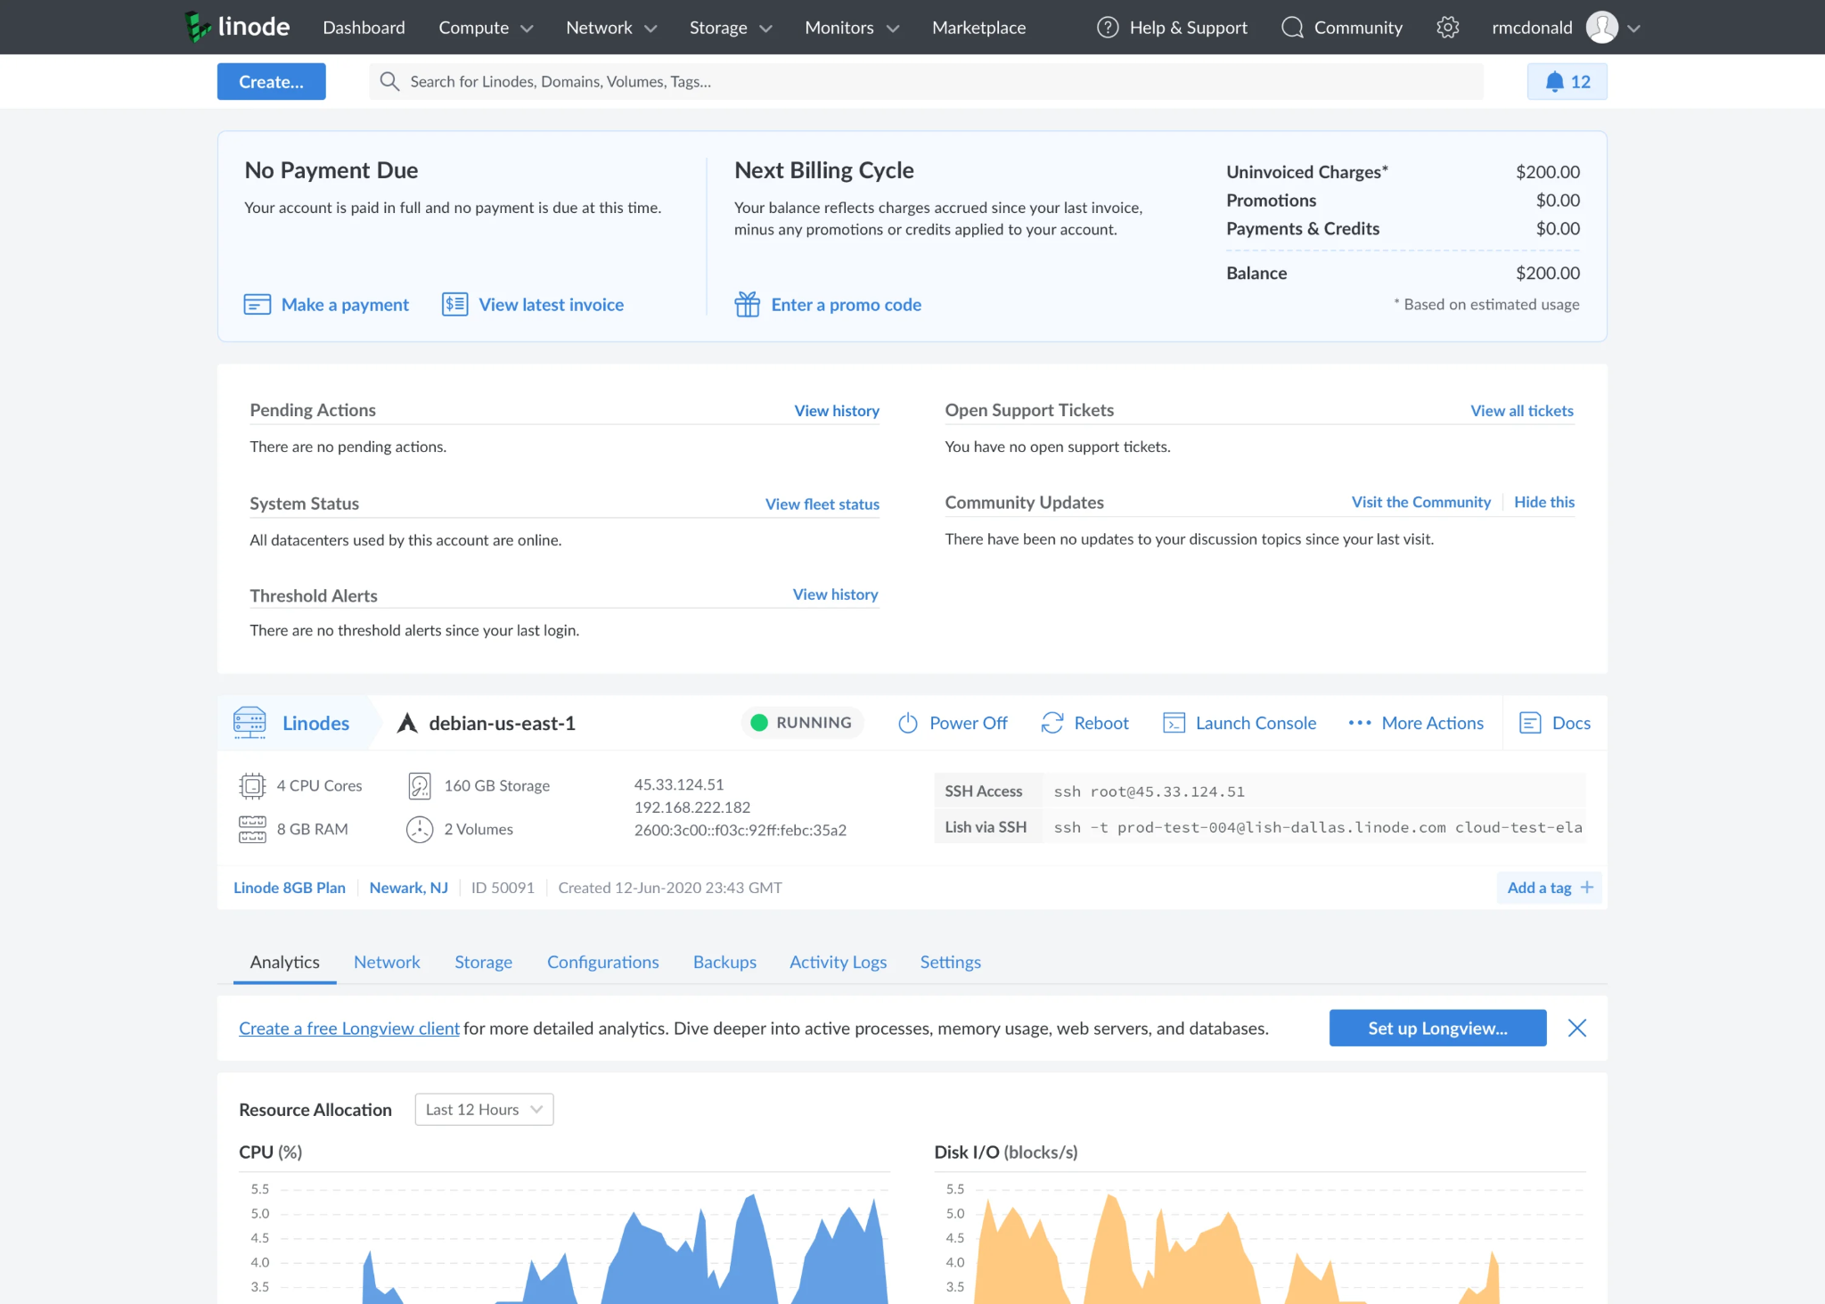Click the Lish via SSH command field
This screenshot has height=1304, width=1825.
point(1314,827)
